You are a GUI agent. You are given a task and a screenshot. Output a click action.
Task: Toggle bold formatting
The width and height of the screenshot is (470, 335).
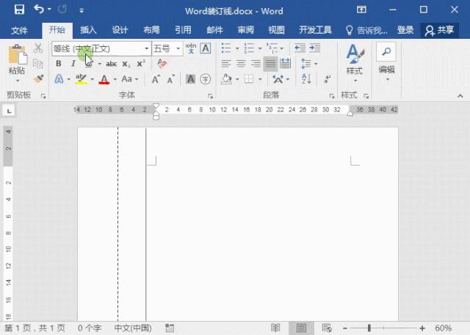[x=59, y=64]
